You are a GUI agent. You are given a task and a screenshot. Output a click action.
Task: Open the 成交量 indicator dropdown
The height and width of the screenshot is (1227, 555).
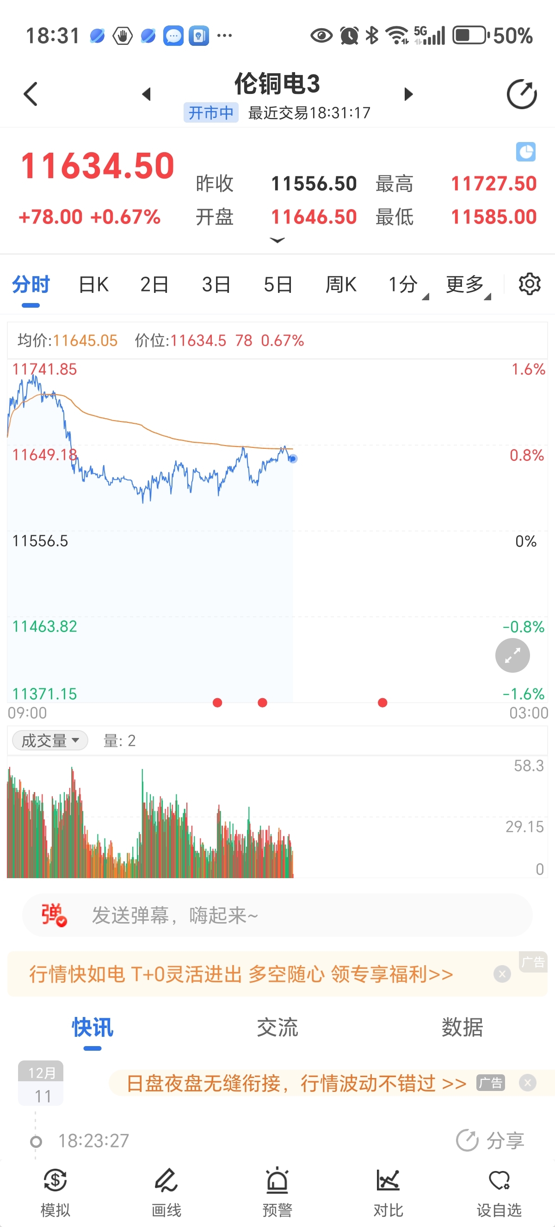pyautogui.click(x=50, y=741)
